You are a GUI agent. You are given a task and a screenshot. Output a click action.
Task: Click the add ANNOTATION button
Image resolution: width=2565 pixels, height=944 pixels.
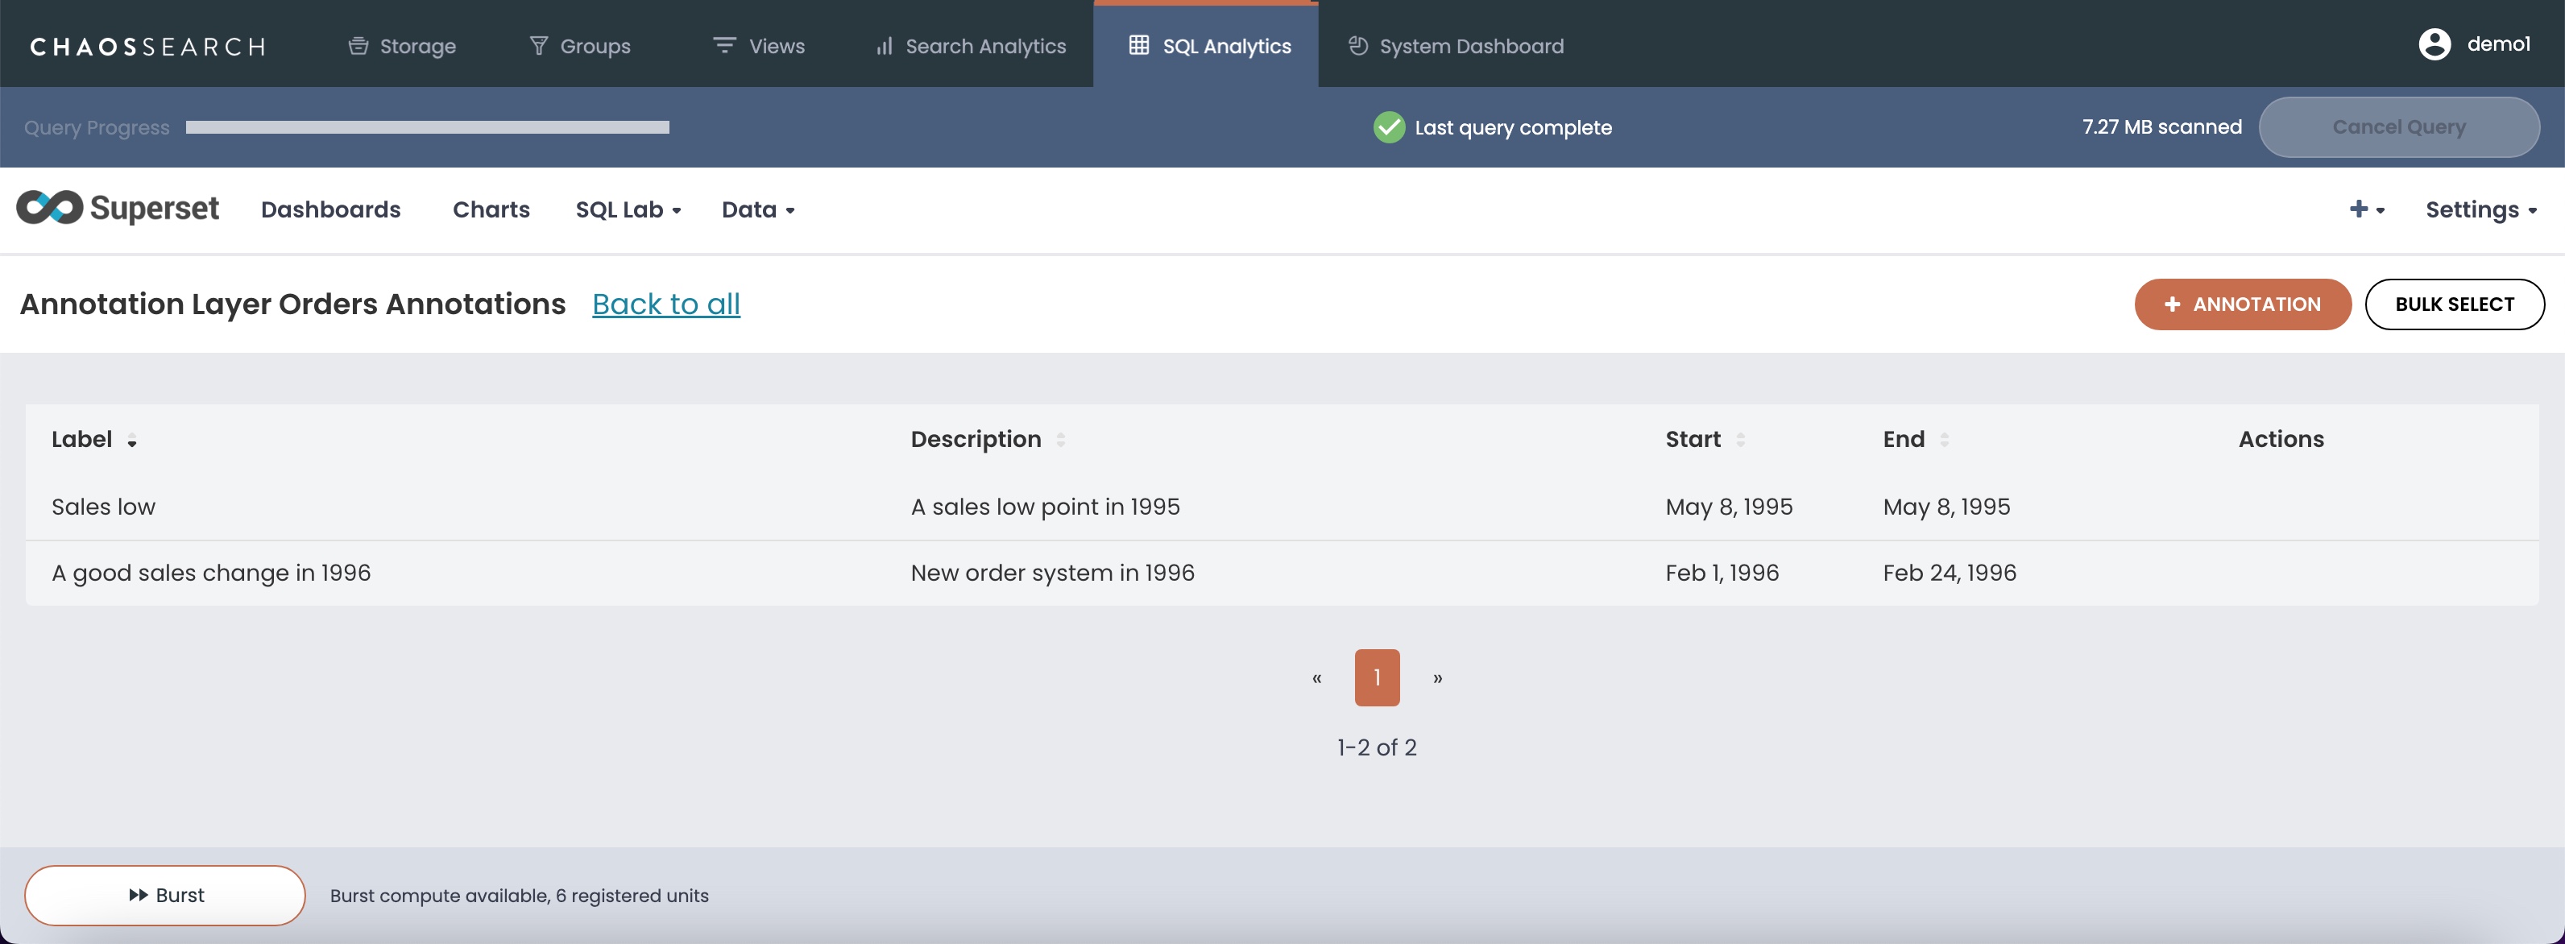tap(2243, 304)
